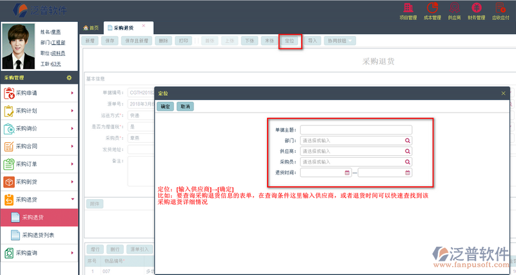Go to last record with 末张
This screenshot has height=275, width=516.
pos(269,41)
